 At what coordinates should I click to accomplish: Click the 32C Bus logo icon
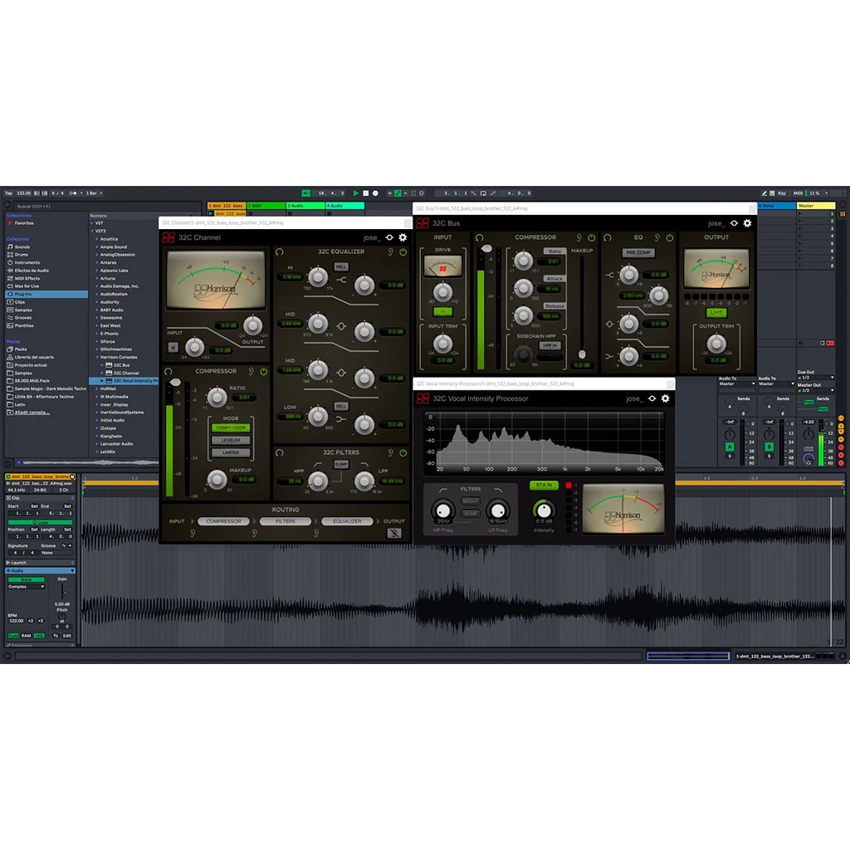point(423,223)
